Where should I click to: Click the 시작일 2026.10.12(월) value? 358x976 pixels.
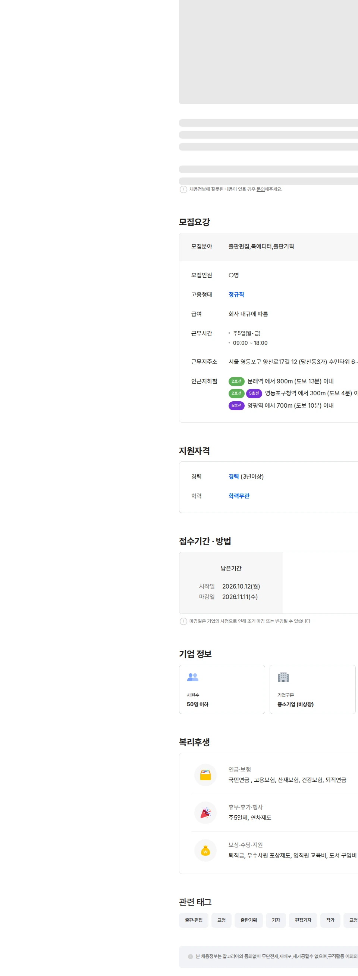(x=241, y=586)
